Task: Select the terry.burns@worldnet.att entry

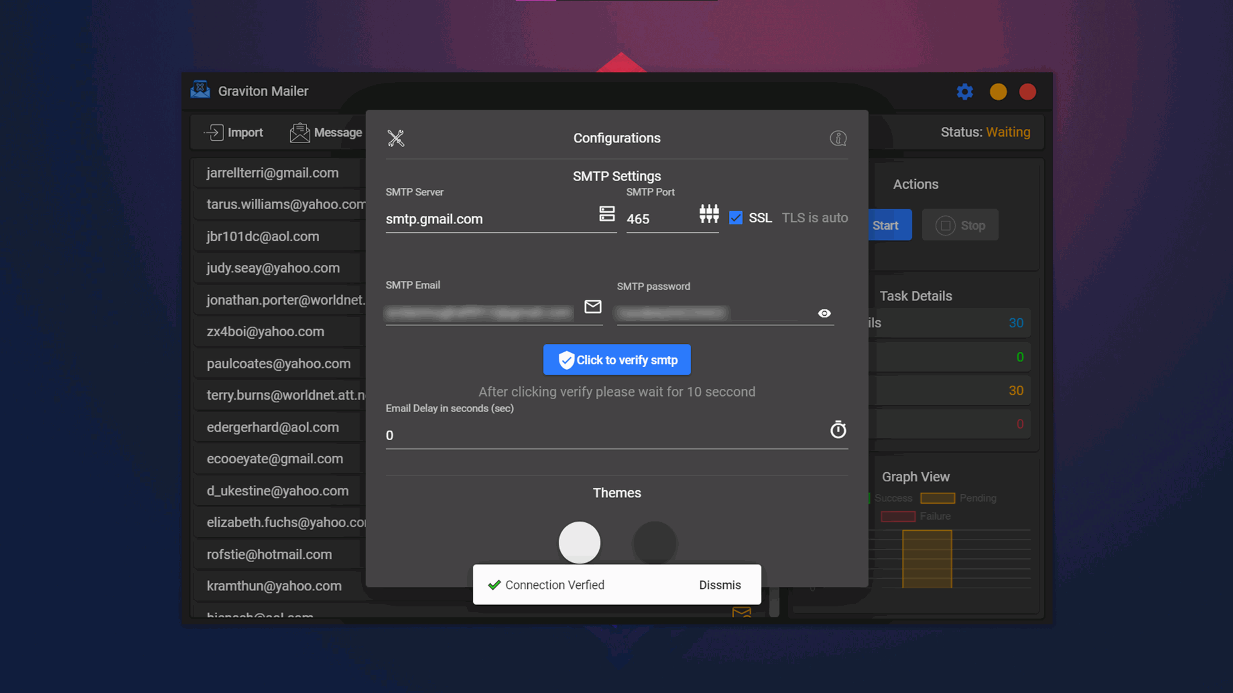Action: [280, 395]
